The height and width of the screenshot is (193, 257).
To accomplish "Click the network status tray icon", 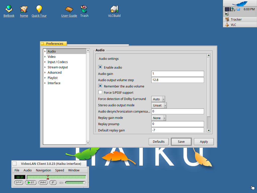I will pyautogui.click(x=233, y=9).
